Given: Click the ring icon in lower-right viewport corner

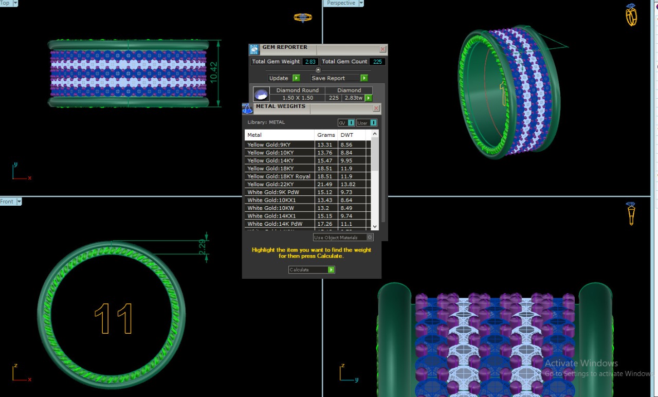Looking at the screenshot, I should tap(631, 213).
